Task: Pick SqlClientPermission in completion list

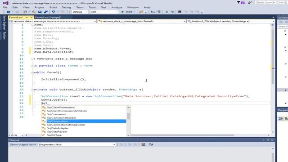Action: (61, 108)
